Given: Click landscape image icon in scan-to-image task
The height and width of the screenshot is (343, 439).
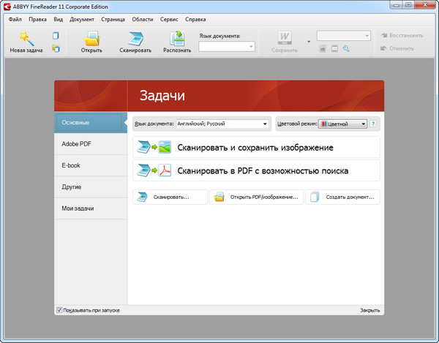Looking at the screenshot, I should 165,147.
